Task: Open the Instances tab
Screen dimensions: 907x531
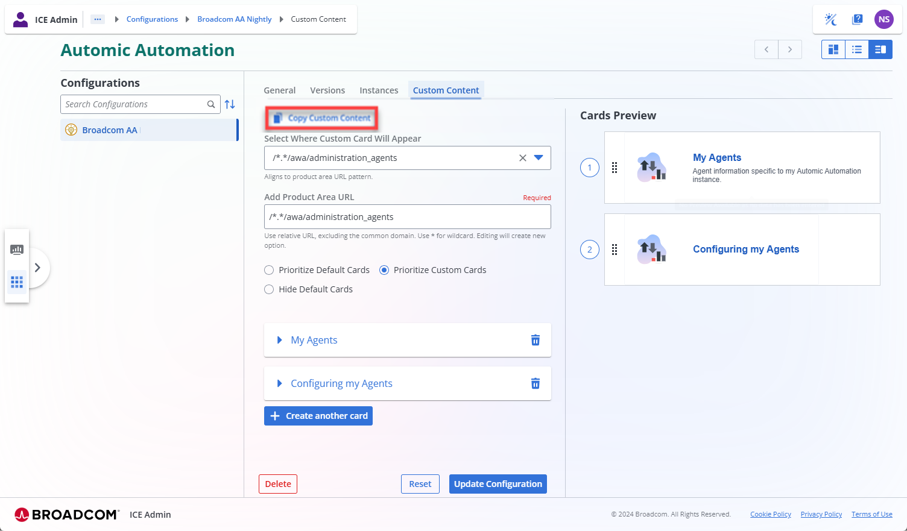Action: coord(379,90)
